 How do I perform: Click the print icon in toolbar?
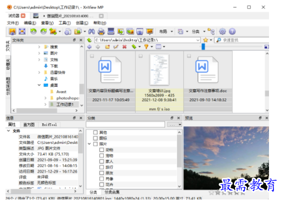point(101,32)
